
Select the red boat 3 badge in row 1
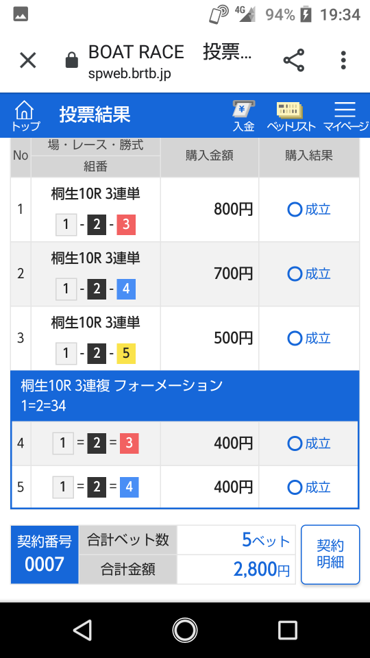[x=126, y=225]
